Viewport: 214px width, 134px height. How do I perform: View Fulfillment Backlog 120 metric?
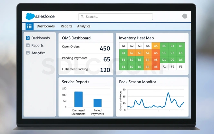pyautogui.click(x=105, y=70)
